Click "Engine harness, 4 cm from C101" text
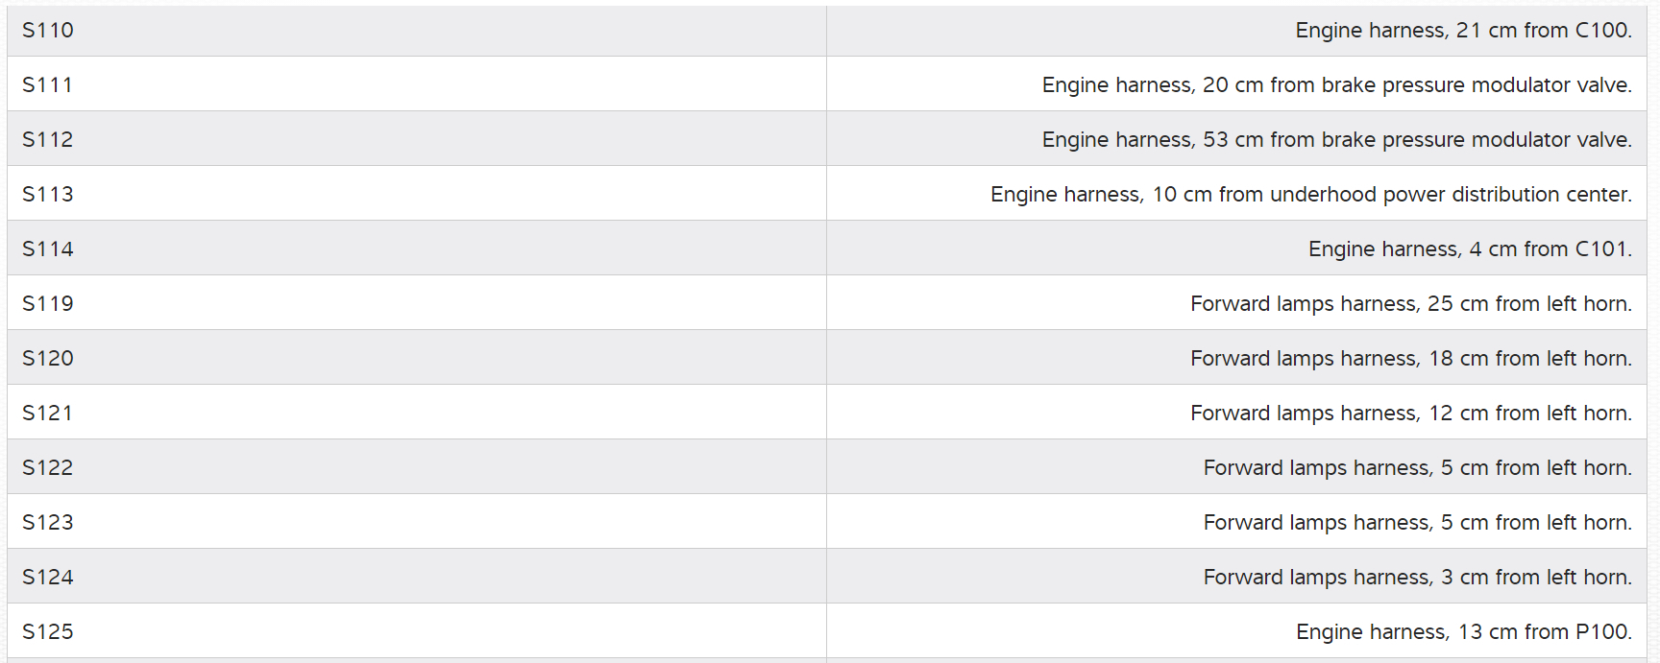The width and height of the screenshot is (1660, 663). pyautogui.click(x=1470, y=249)
